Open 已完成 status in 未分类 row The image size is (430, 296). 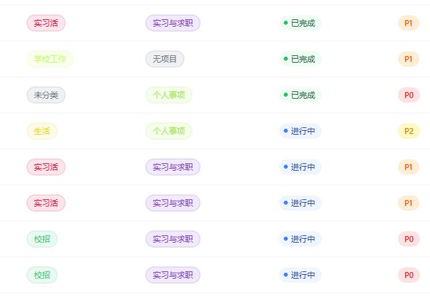click(300, 95)
